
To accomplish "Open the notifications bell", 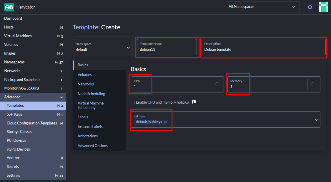I will (310, 7).
